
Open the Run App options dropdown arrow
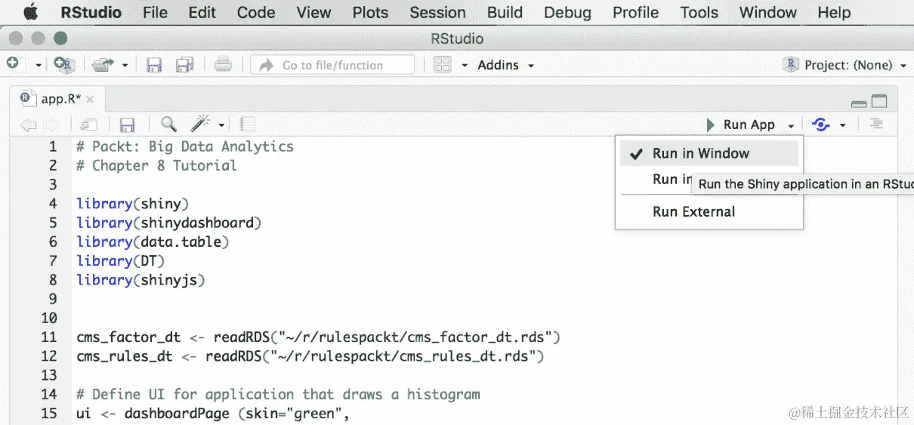791,125
